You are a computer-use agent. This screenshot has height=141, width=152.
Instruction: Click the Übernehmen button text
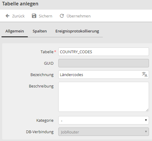click(x=79, y=16)
